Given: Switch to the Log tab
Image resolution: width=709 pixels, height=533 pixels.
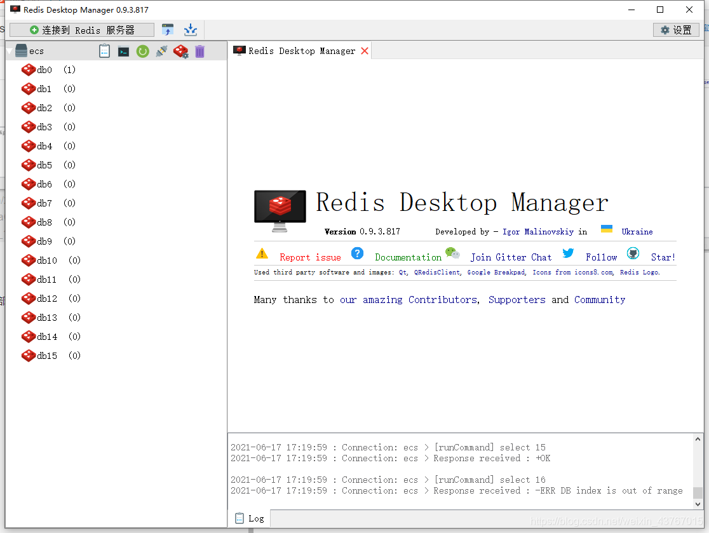Looking at the screenshot, I should pyautogui.click(x=250, y=518).
